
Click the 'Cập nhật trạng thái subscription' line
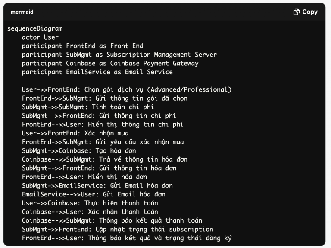pos(118,229)
